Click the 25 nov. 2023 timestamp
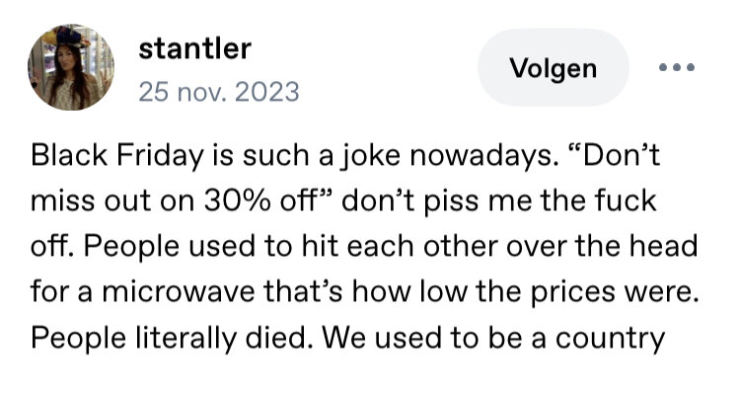 (x=218, y=92)
